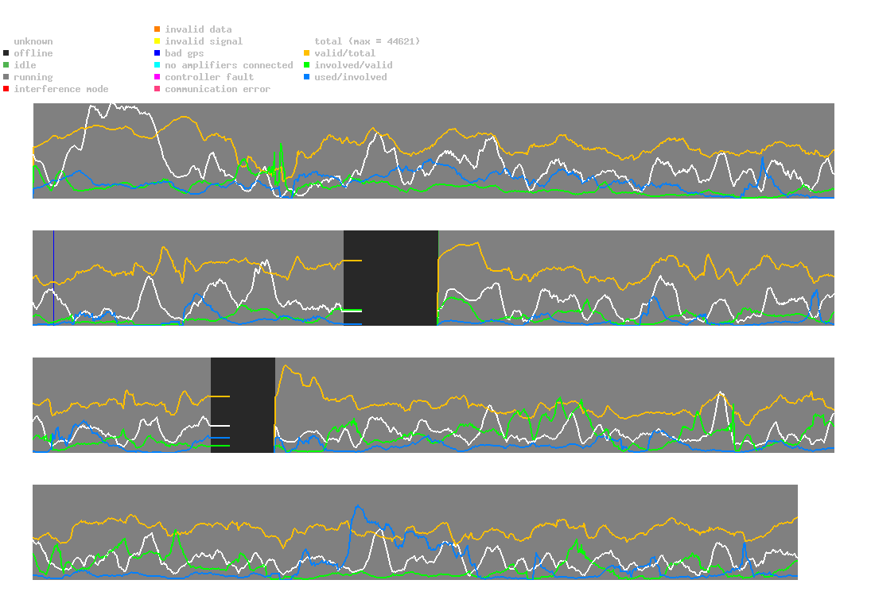
Task: Click the 'unknown' legend label
Action: [x=33, y=41]
